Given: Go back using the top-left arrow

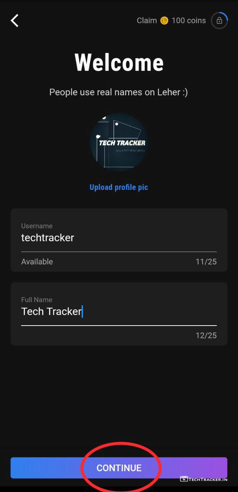Looking at the screenshot, I should [x=15, y=20].
